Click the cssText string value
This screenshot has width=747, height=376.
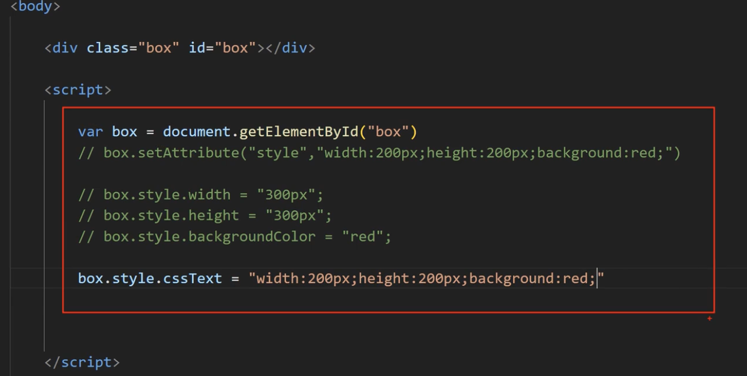426,279
